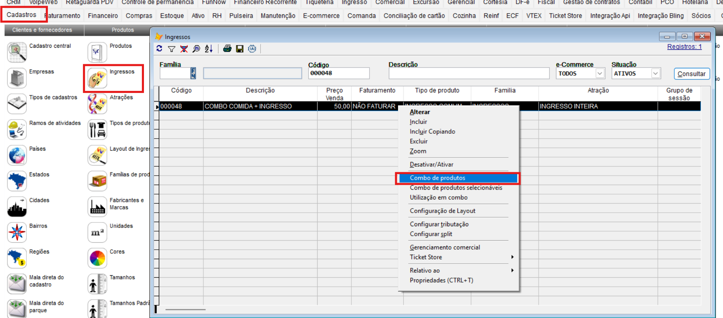The image size is (723, 318).
Task: Choose Desativar/Ativar from context menu
Action: (x=431, y=165)
